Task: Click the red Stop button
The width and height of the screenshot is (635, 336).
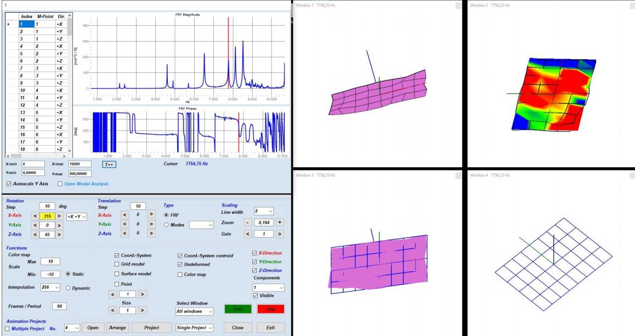Action: [271, 309]
